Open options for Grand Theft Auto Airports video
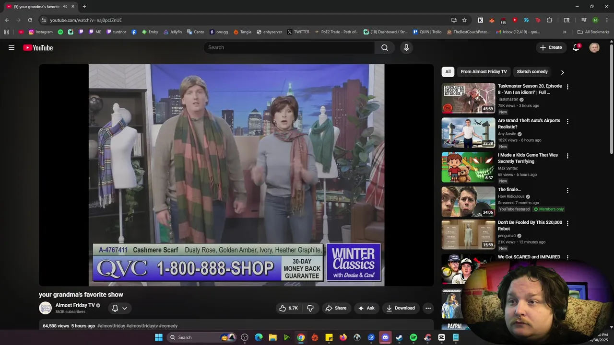The width and height of the screenshot is (614, 345). pyautogui.click(x=567, y=122)
